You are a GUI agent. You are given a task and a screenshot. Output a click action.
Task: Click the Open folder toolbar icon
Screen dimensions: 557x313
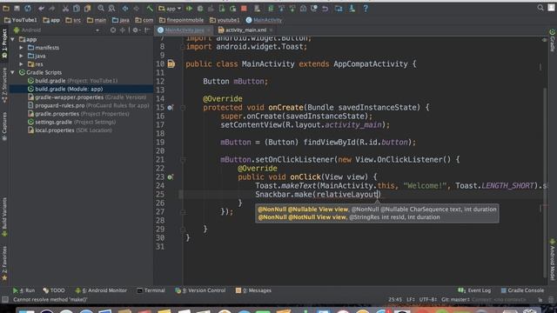pos(6,8)
